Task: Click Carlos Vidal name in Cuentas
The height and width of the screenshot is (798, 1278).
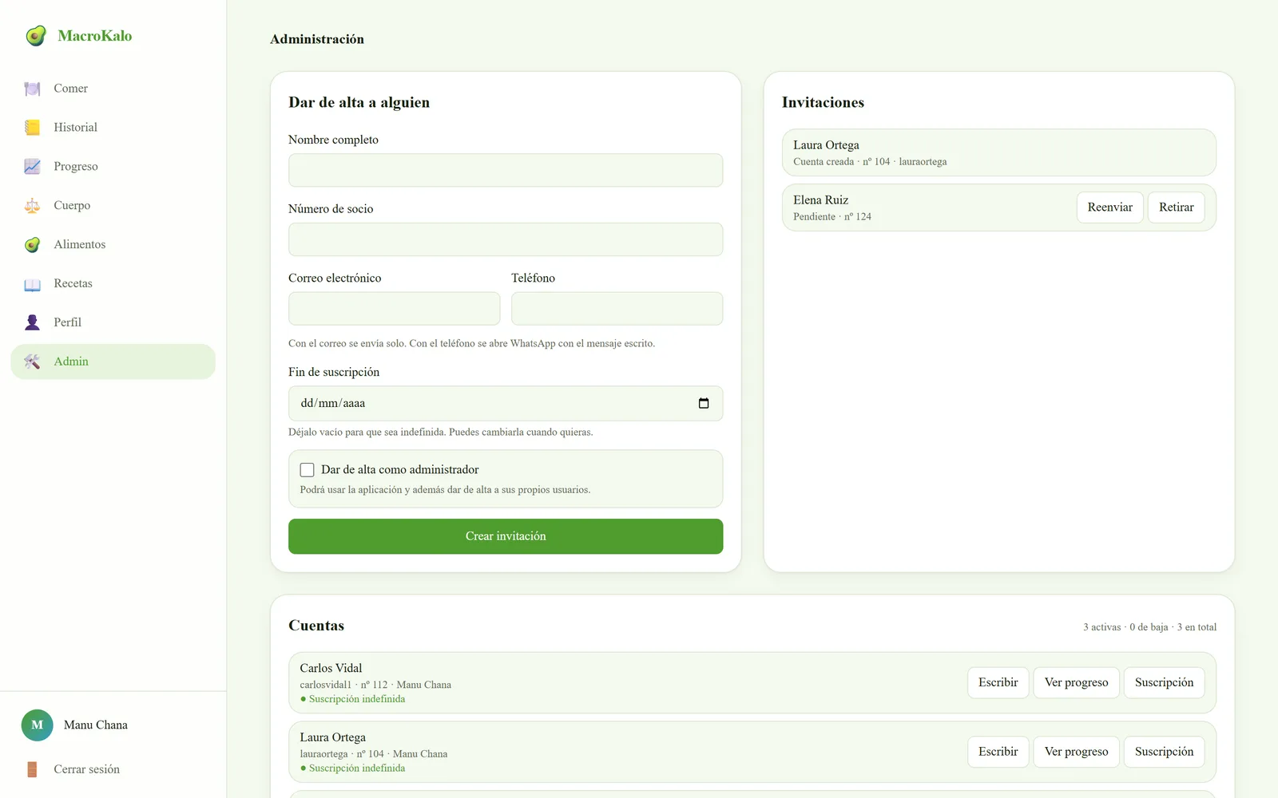Action: [331, 668]
